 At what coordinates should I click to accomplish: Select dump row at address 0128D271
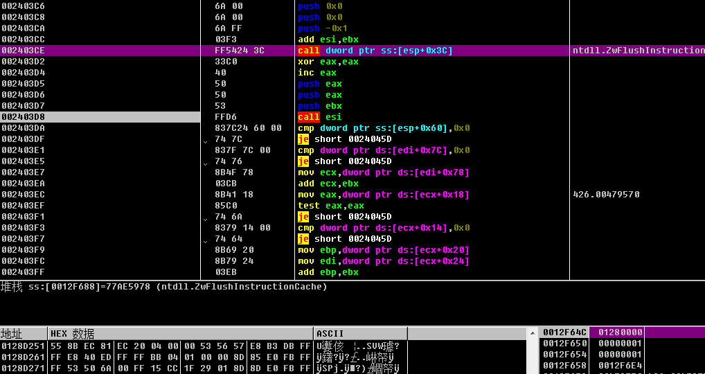pos(24,368)
